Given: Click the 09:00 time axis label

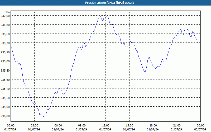Looking at the screenshot, I should coord(82,126).
